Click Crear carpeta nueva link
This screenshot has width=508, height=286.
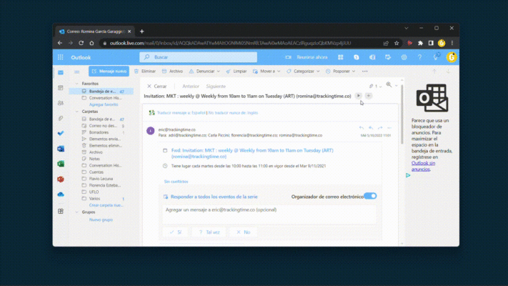click(106, 205)
